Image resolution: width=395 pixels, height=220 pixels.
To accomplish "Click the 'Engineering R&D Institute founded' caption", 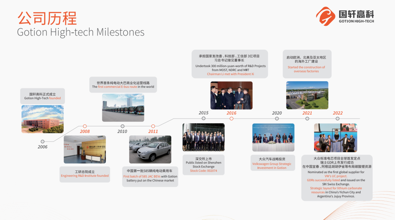I will pos(85,176).
